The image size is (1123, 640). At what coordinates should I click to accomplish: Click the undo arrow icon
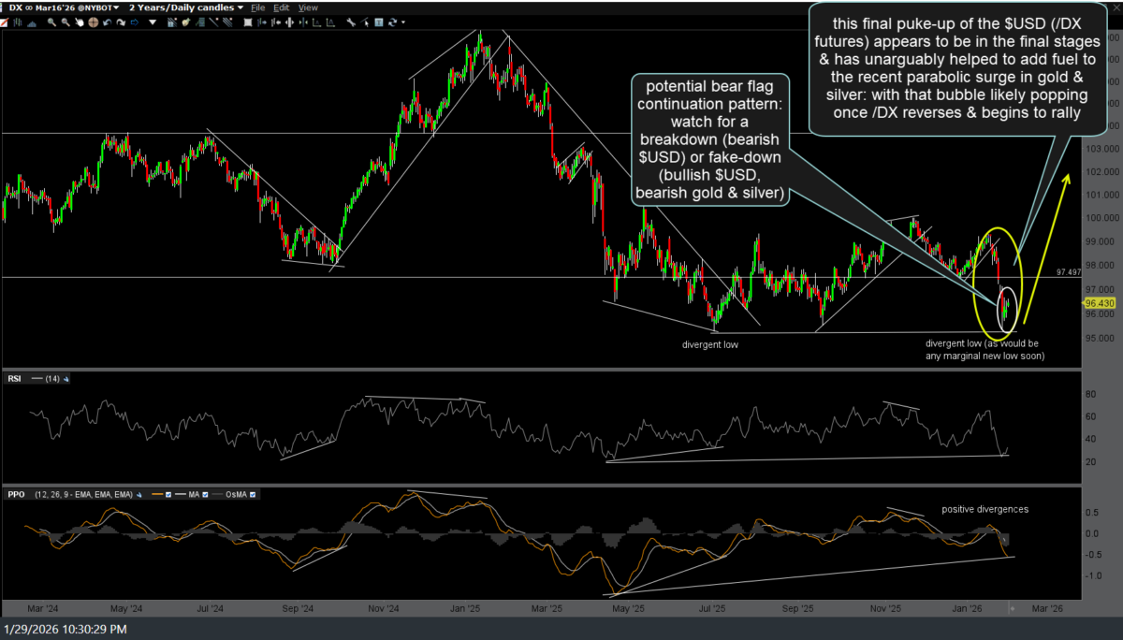tap(107, 20)
